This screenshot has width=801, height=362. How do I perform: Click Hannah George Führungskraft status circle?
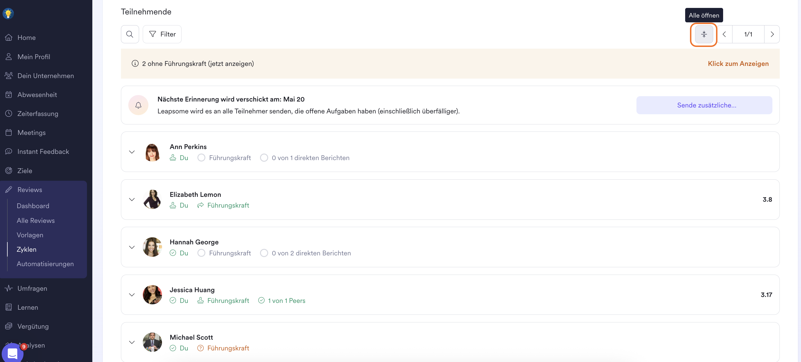201,253
